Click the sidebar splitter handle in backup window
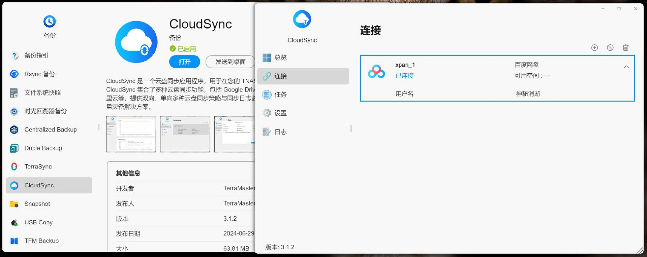The image size is (647, 257). point(99,127)
